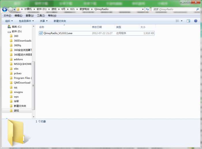
Task: Open the 工具(T) menu
Action: (41, 16)
